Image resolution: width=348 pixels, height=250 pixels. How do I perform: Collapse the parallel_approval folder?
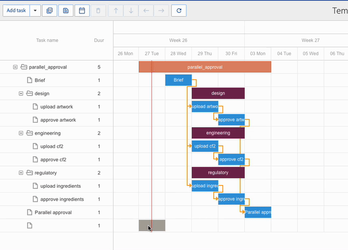click(x=15, y=67)
